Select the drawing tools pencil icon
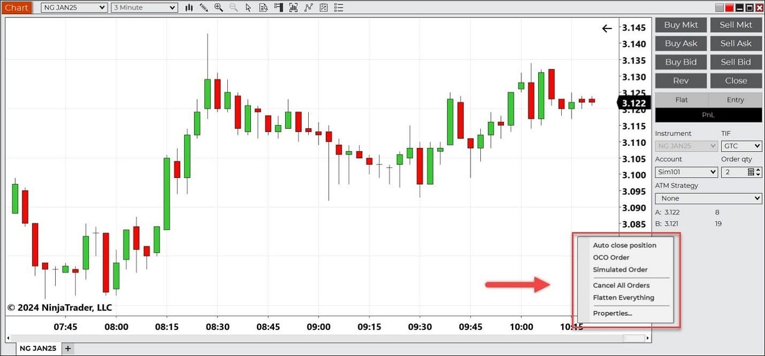This screenshot has height=356, width=765. (204, 8)
